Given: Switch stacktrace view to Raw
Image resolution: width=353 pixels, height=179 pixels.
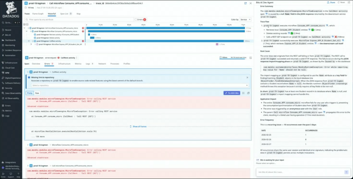Looking at the screenshot, I should click(37, 93).
